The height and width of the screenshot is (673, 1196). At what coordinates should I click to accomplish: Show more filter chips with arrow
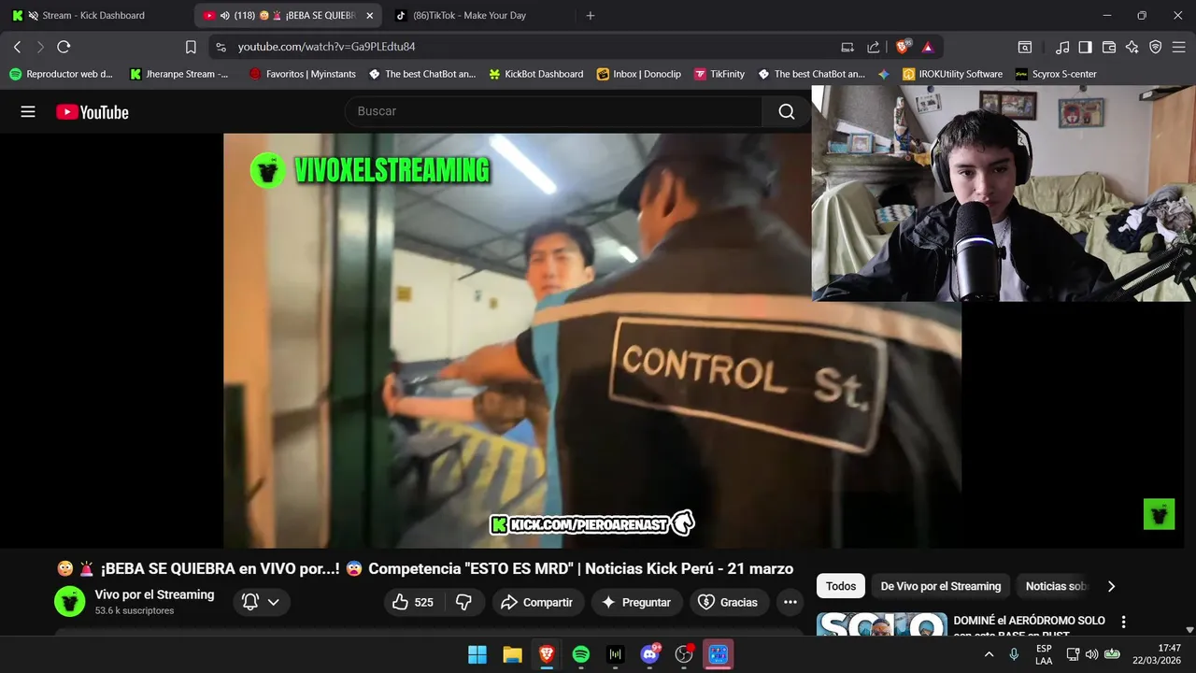pyautogui.click(x=1111, y=586)
